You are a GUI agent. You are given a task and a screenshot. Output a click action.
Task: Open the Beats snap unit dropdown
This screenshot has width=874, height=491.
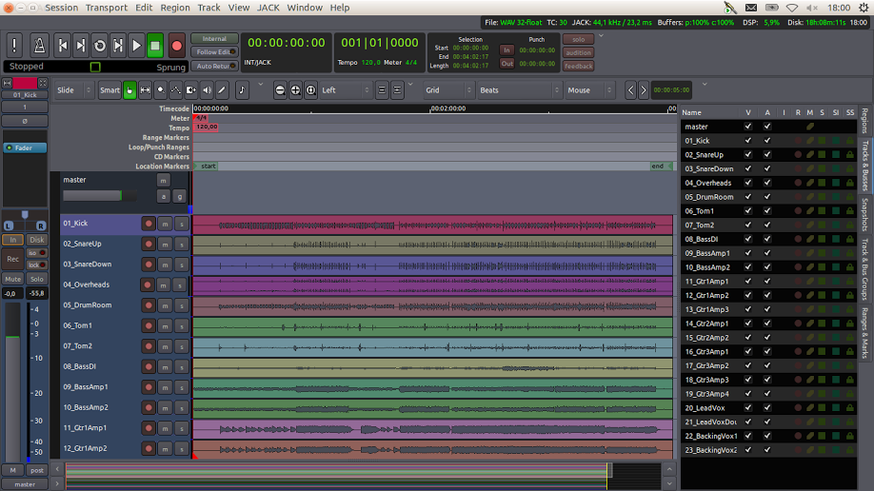coord(519,90)
